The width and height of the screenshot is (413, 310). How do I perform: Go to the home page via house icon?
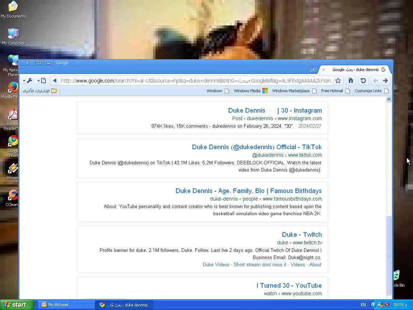351,81
